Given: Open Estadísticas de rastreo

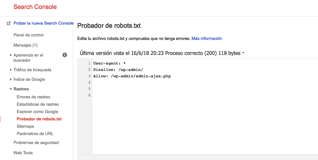Looking at the screenshot, I should pyautogui.click(x=38, y=104).
